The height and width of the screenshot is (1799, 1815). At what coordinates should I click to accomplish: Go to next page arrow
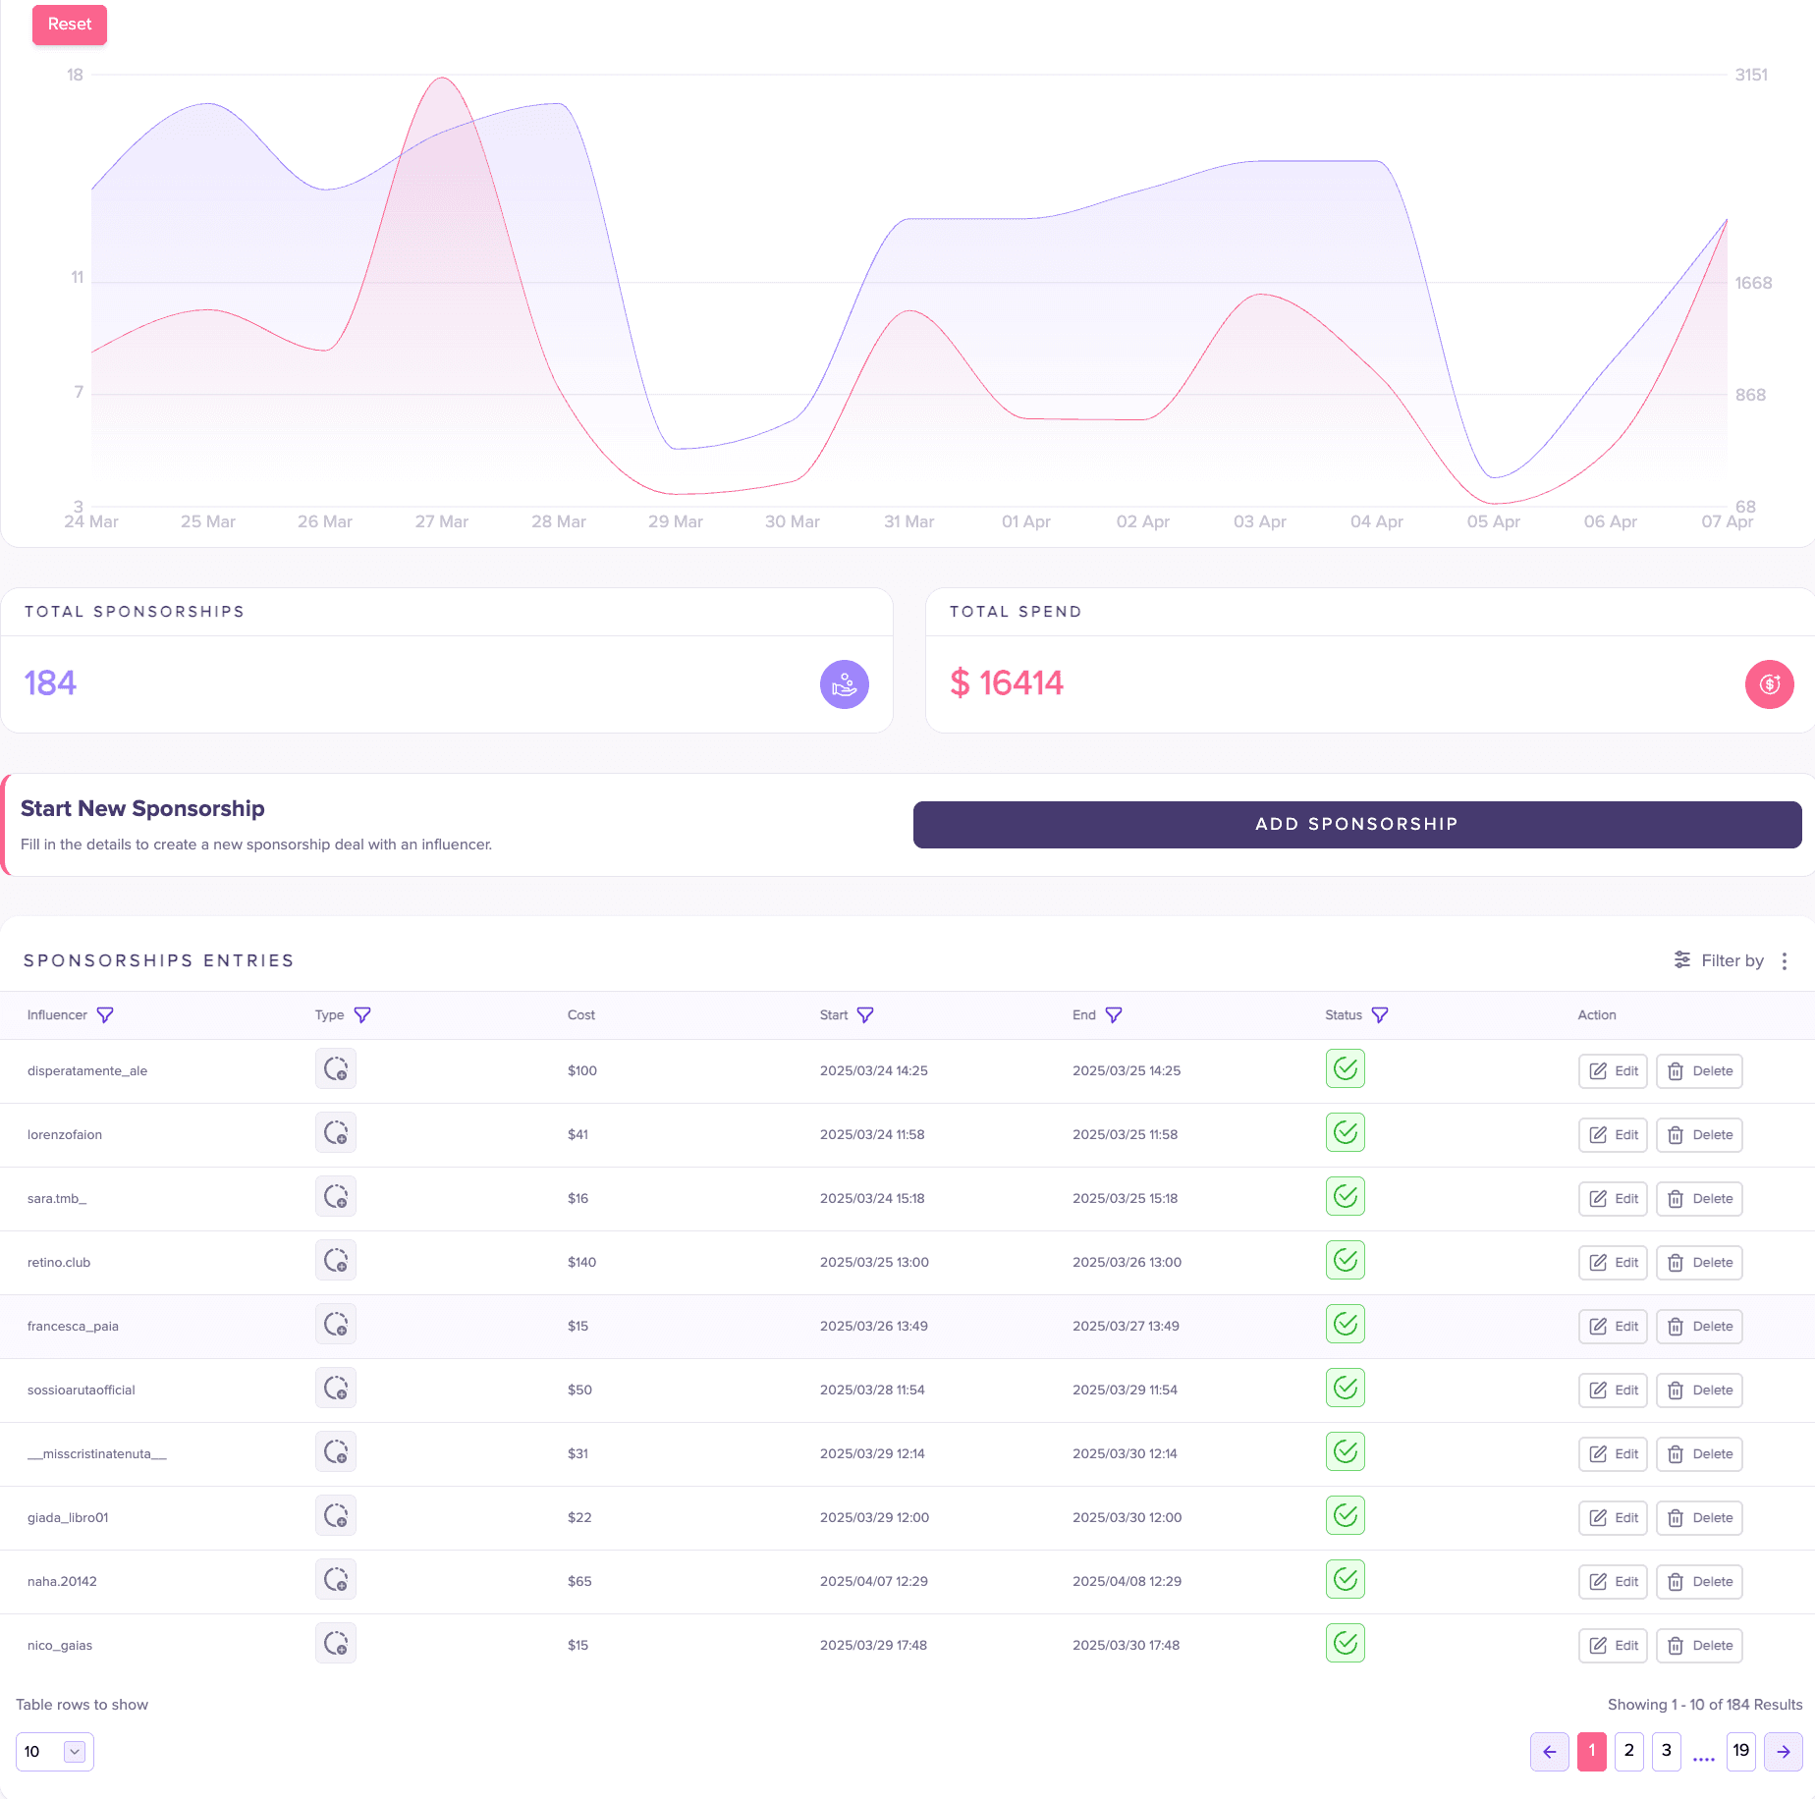pyautogui.click(x=1784, y=1752)
